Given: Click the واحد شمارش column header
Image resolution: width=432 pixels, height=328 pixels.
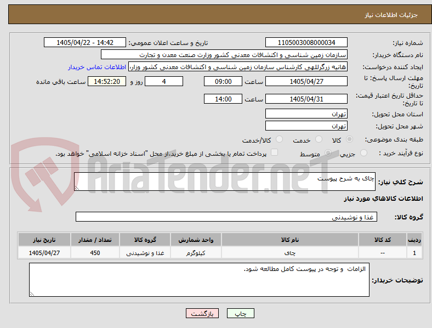Looking at the screenshot, I should pos(196,240).
